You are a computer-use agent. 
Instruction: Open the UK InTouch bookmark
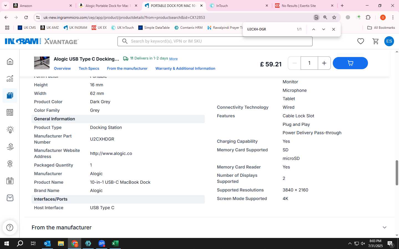(122, 28)
